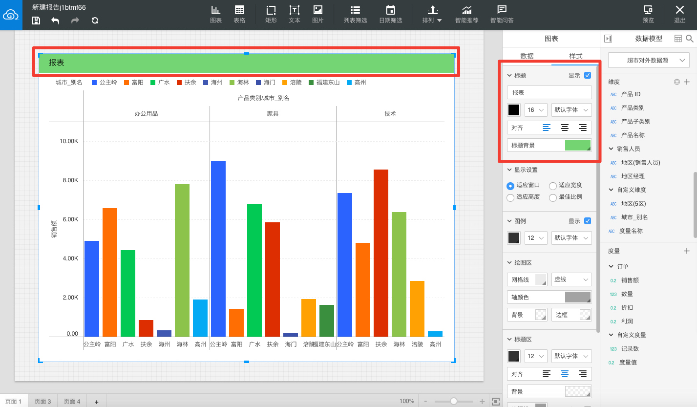Click the search icon in 数据模型

[690, 39]
